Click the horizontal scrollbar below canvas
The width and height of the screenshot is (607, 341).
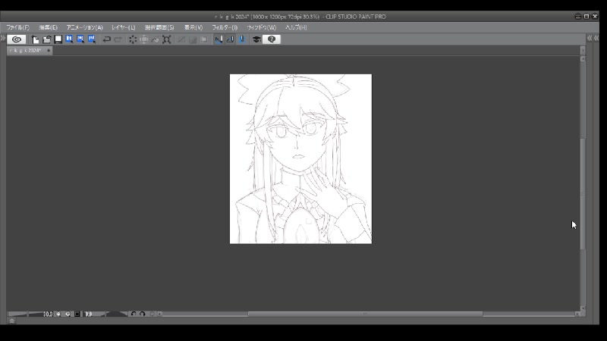[x=364, y=314]
